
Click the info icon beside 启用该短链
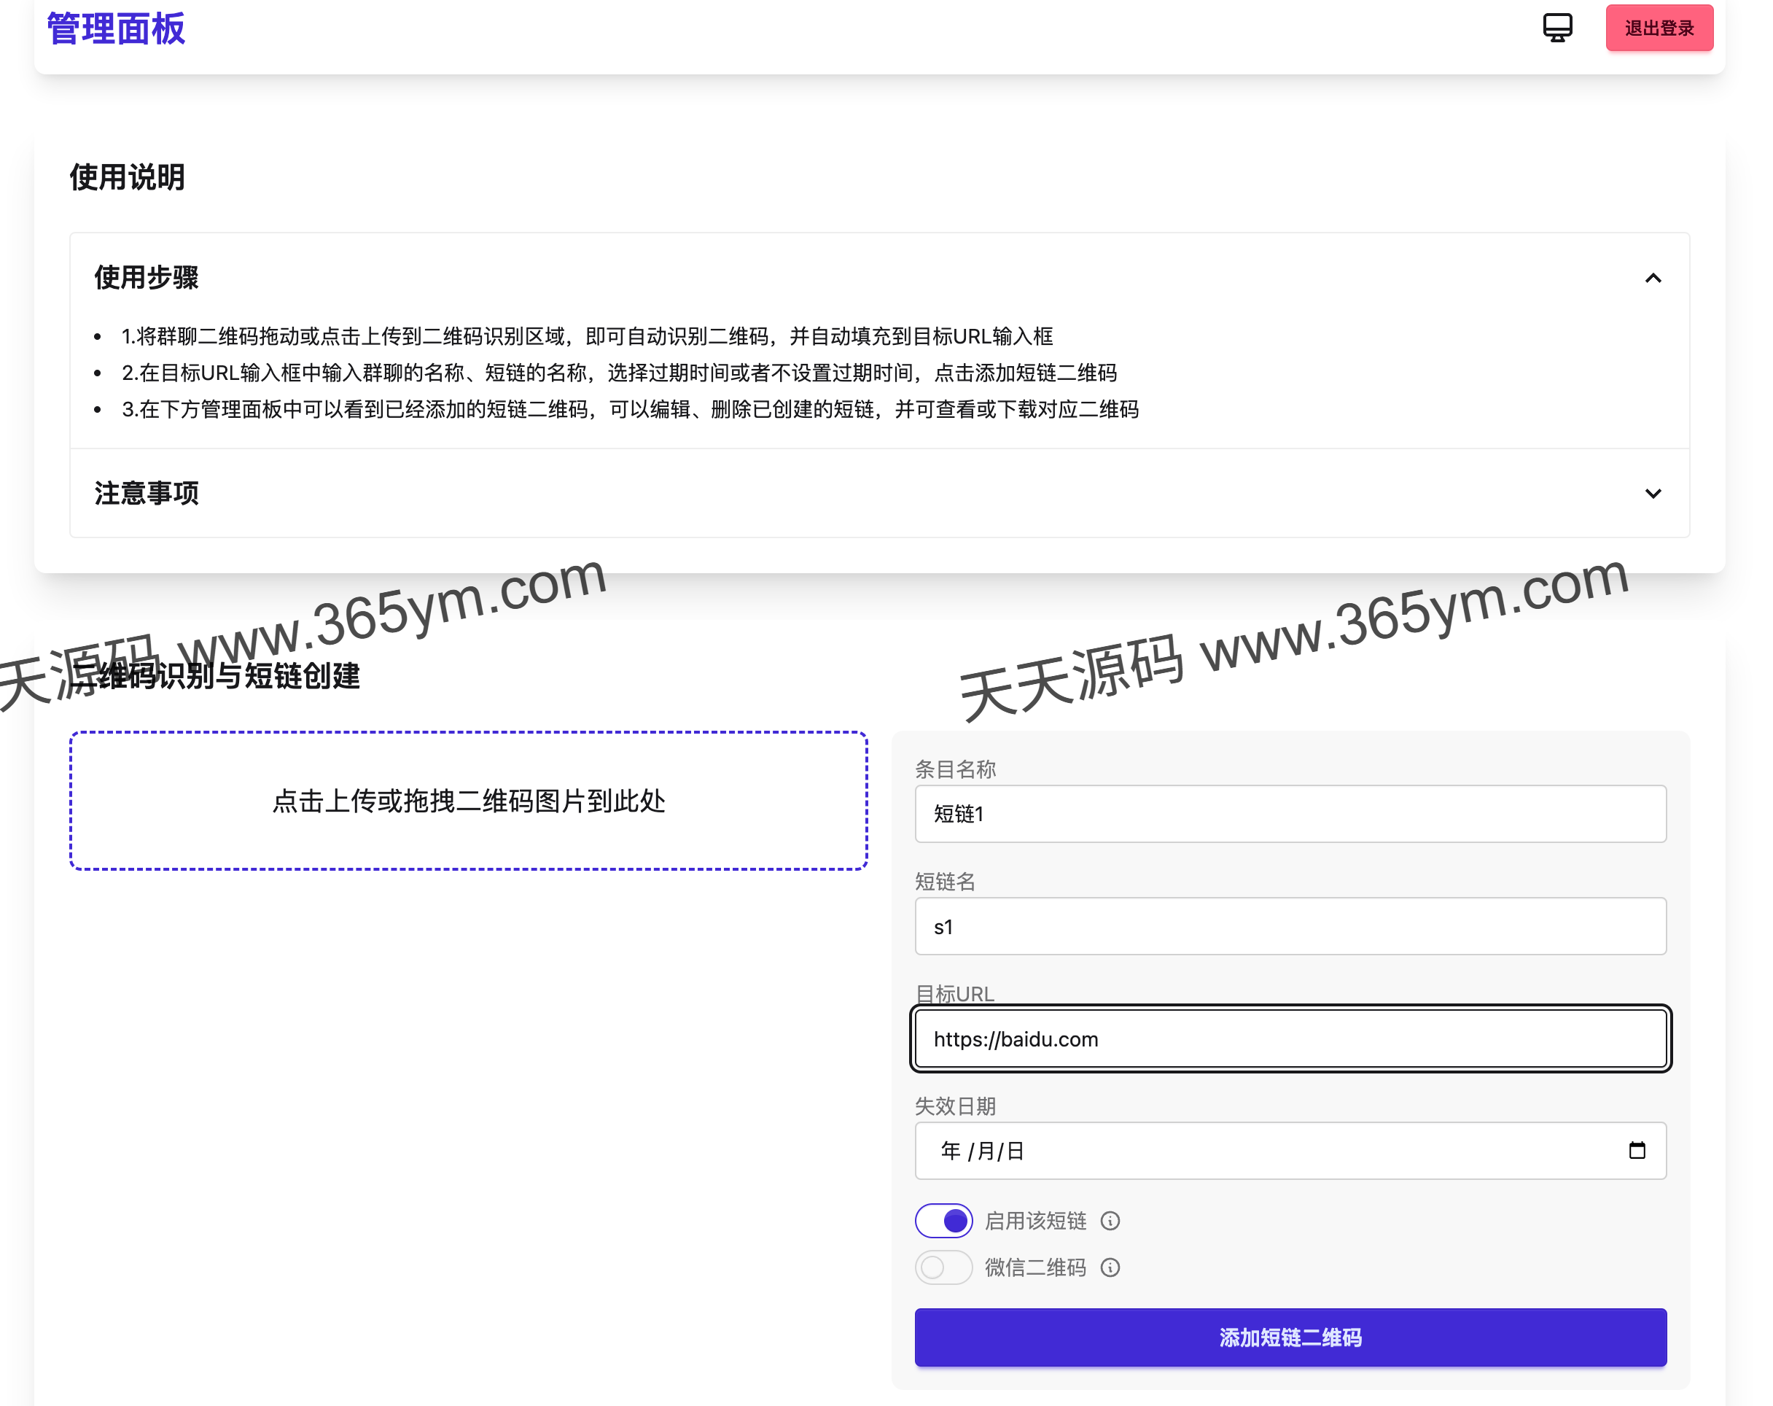point(1110,1221)
